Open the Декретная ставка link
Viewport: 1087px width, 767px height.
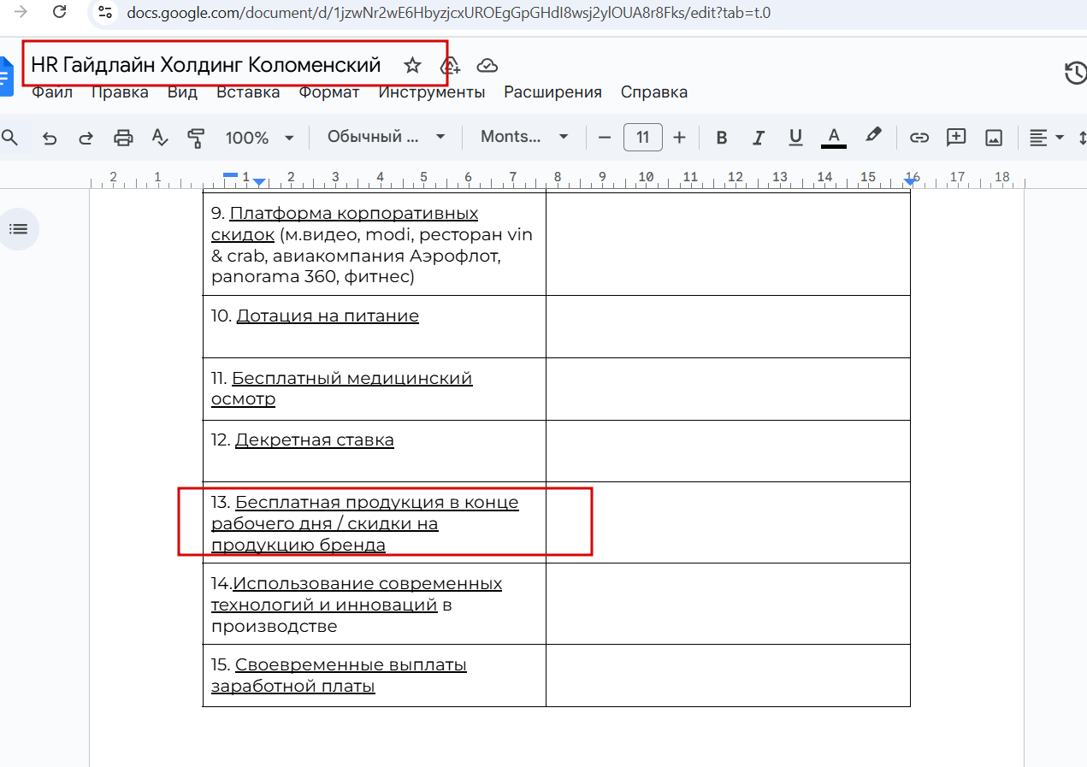coord(315,440)
